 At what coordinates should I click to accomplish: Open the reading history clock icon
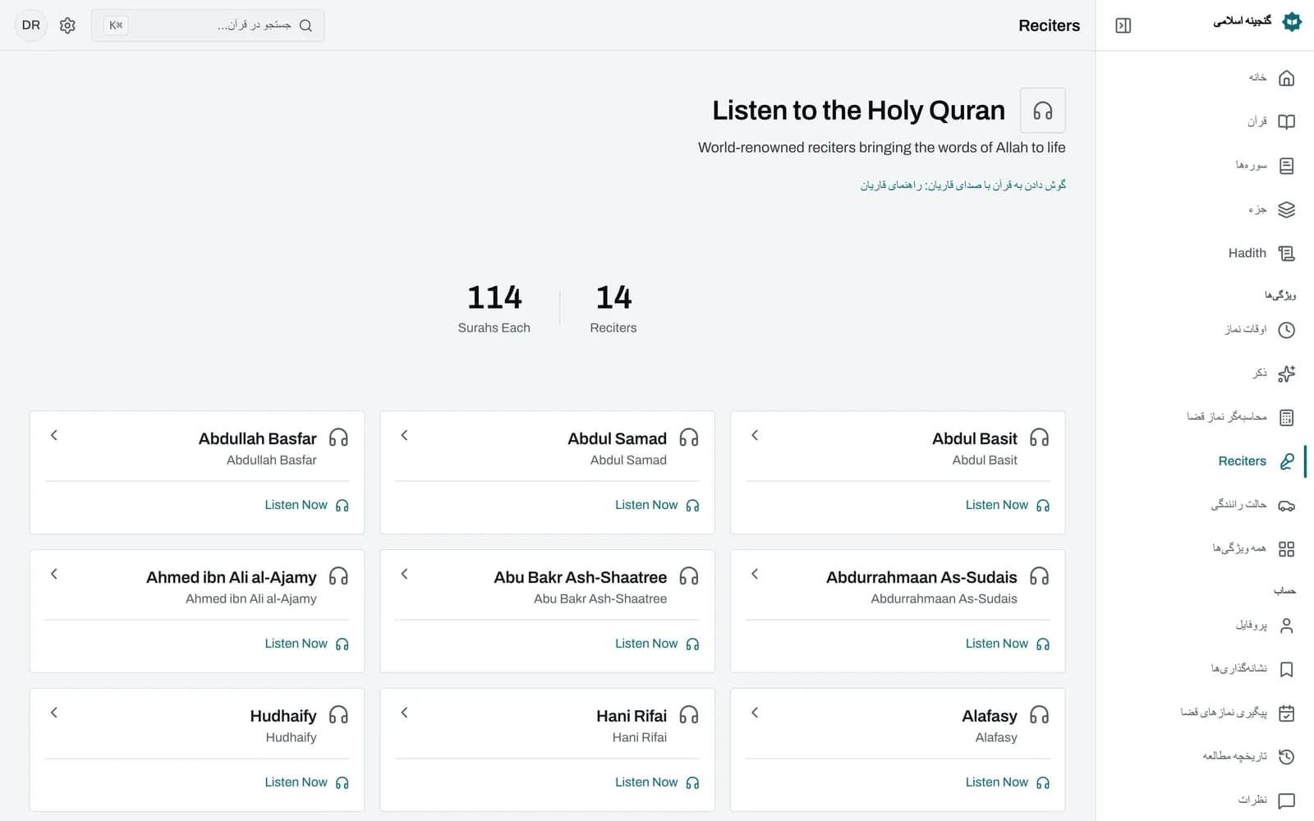tap(1286, 756)
